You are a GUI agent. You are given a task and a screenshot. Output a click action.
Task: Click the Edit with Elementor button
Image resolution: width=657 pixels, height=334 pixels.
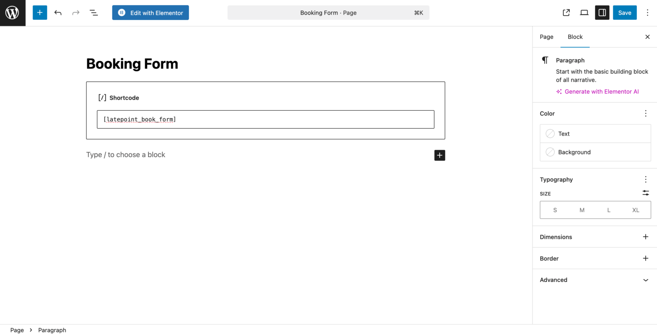coord(150,12)
